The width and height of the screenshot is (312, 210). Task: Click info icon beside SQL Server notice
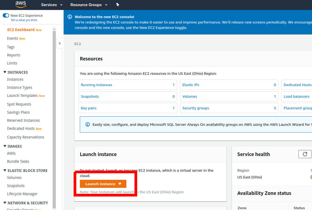coord(88,124)
